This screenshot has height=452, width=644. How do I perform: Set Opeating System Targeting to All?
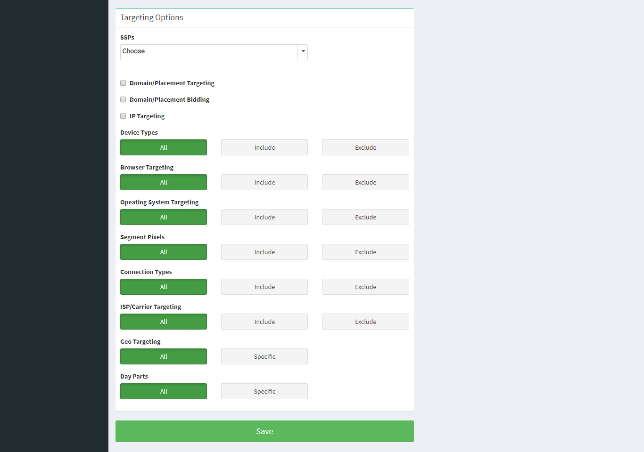click(x=164, y=217)
